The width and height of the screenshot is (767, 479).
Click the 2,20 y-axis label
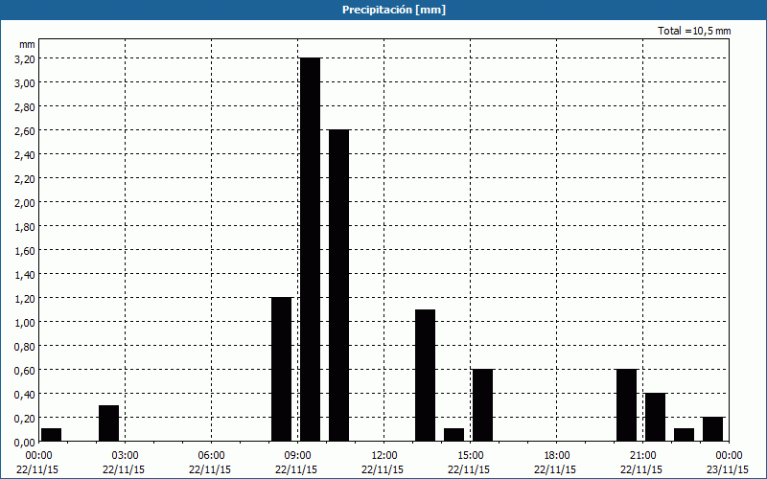pos(25,179)
